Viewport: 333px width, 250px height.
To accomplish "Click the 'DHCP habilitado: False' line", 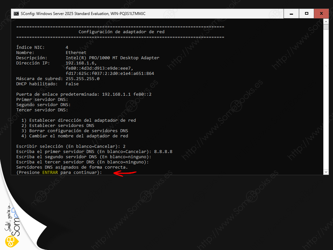I will coord(47,84).
